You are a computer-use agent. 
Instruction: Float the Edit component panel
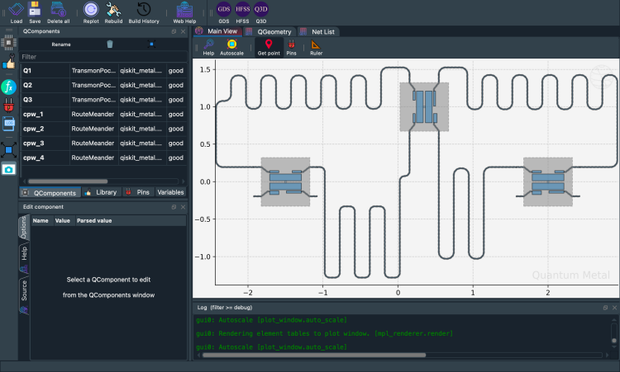tap(174, 207)
